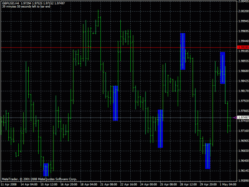Click the 29 Apr 20:00 time label
249x187 pixels.
click(x=208, y=185)
